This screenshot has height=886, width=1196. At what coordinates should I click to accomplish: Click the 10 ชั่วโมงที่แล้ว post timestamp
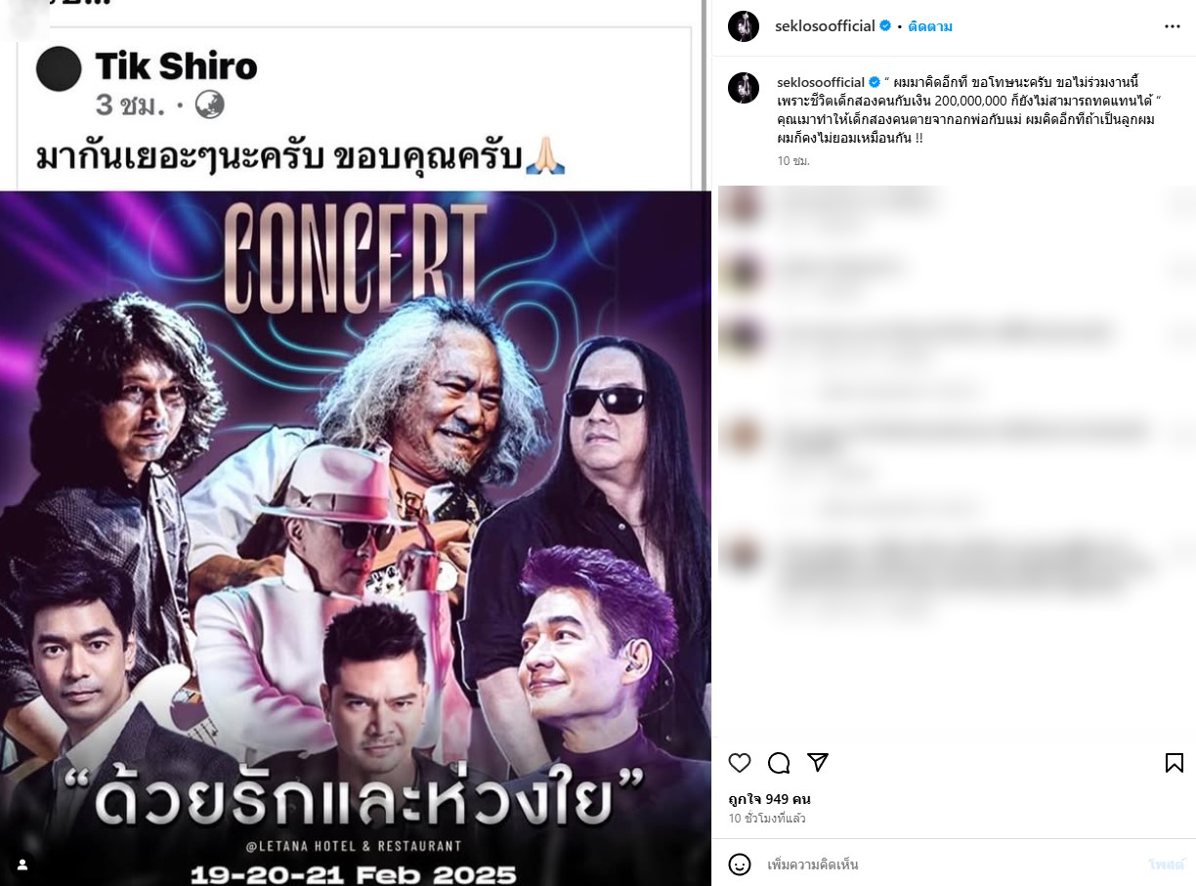coord(767,819)
